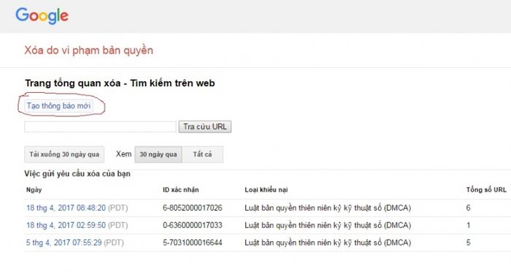The width and height of the screenshot is (511, 272).
Task: Click Tạo thông báo mới button
Action: pyautogui.click(x=58, y=106)
